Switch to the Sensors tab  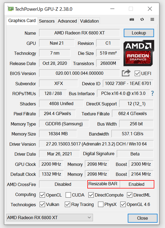click(x=47, y=21)
